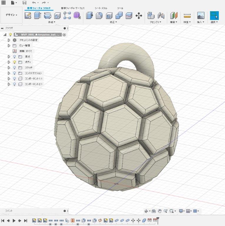
Task: Expand the ボディ folder
Action: pyautogui.click(x=9, y=62)
